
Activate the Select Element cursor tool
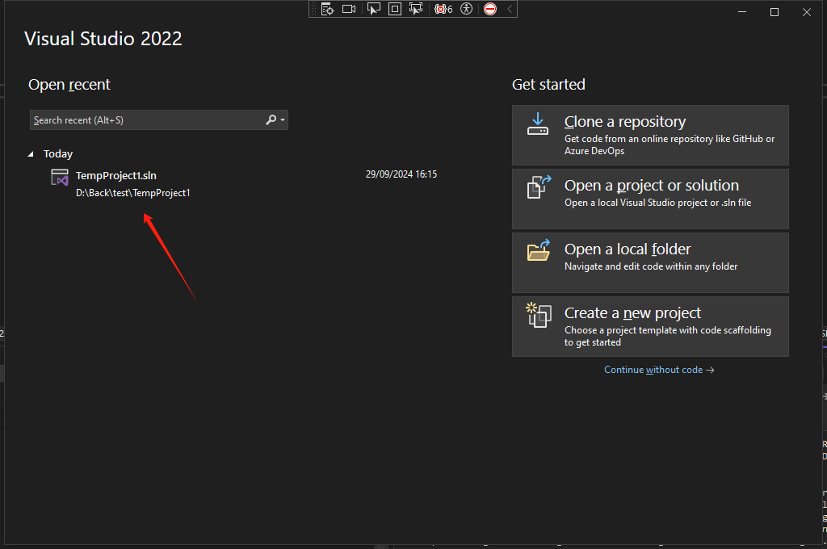[373, 9]
